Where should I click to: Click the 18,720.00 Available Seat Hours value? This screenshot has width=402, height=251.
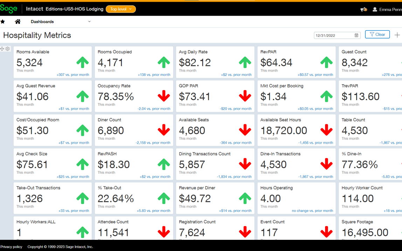284,130
